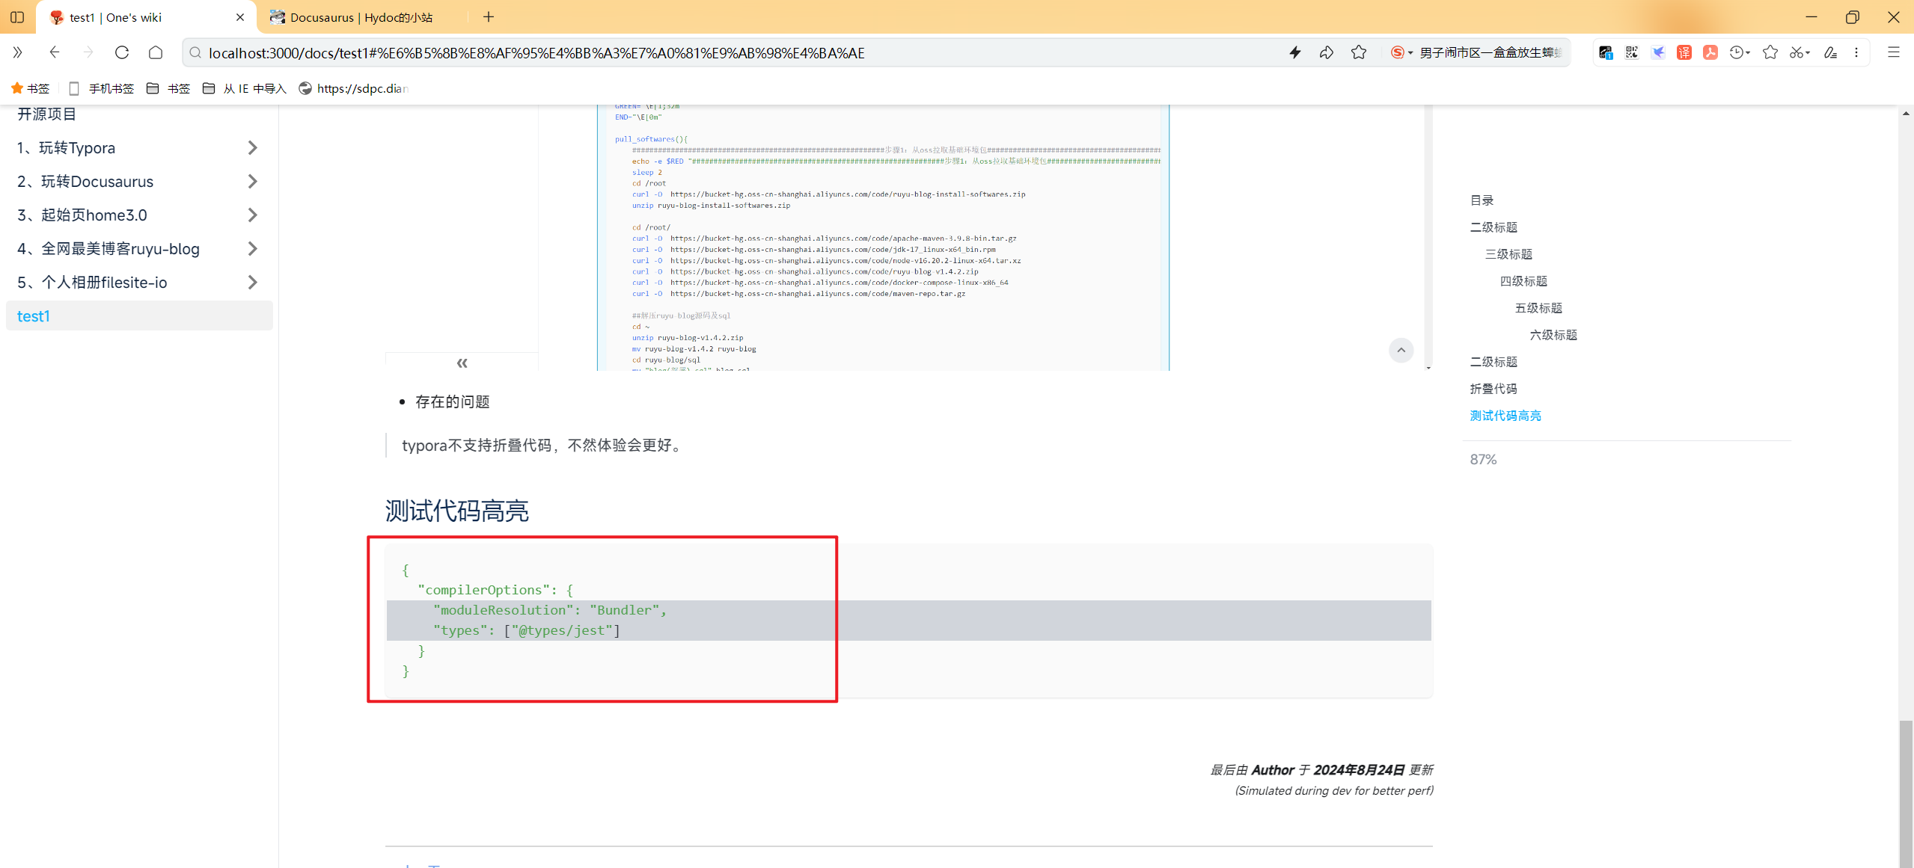Screen dimensions: 1914x868
Task: Open the '从 IE 中导入' bookmarks folder
Action: pyautogui.click(x=245, y=88)
